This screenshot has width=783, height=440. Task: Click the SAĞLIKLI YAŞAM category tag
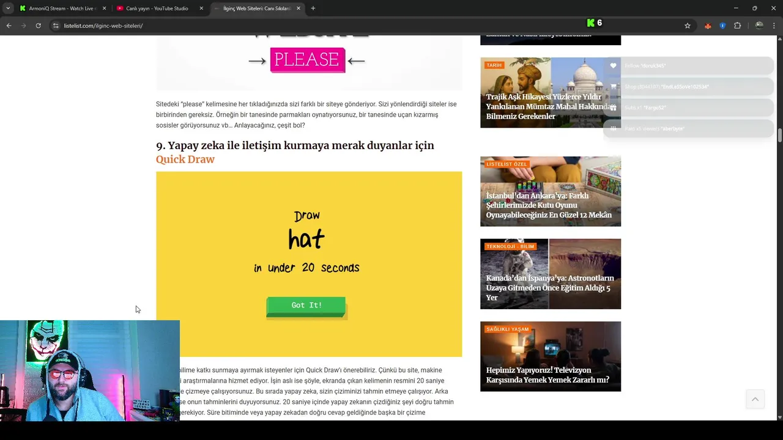tap(507, 329)
